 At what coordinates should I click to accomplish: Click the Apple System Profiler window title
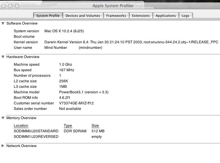click(x=113, y=6)
